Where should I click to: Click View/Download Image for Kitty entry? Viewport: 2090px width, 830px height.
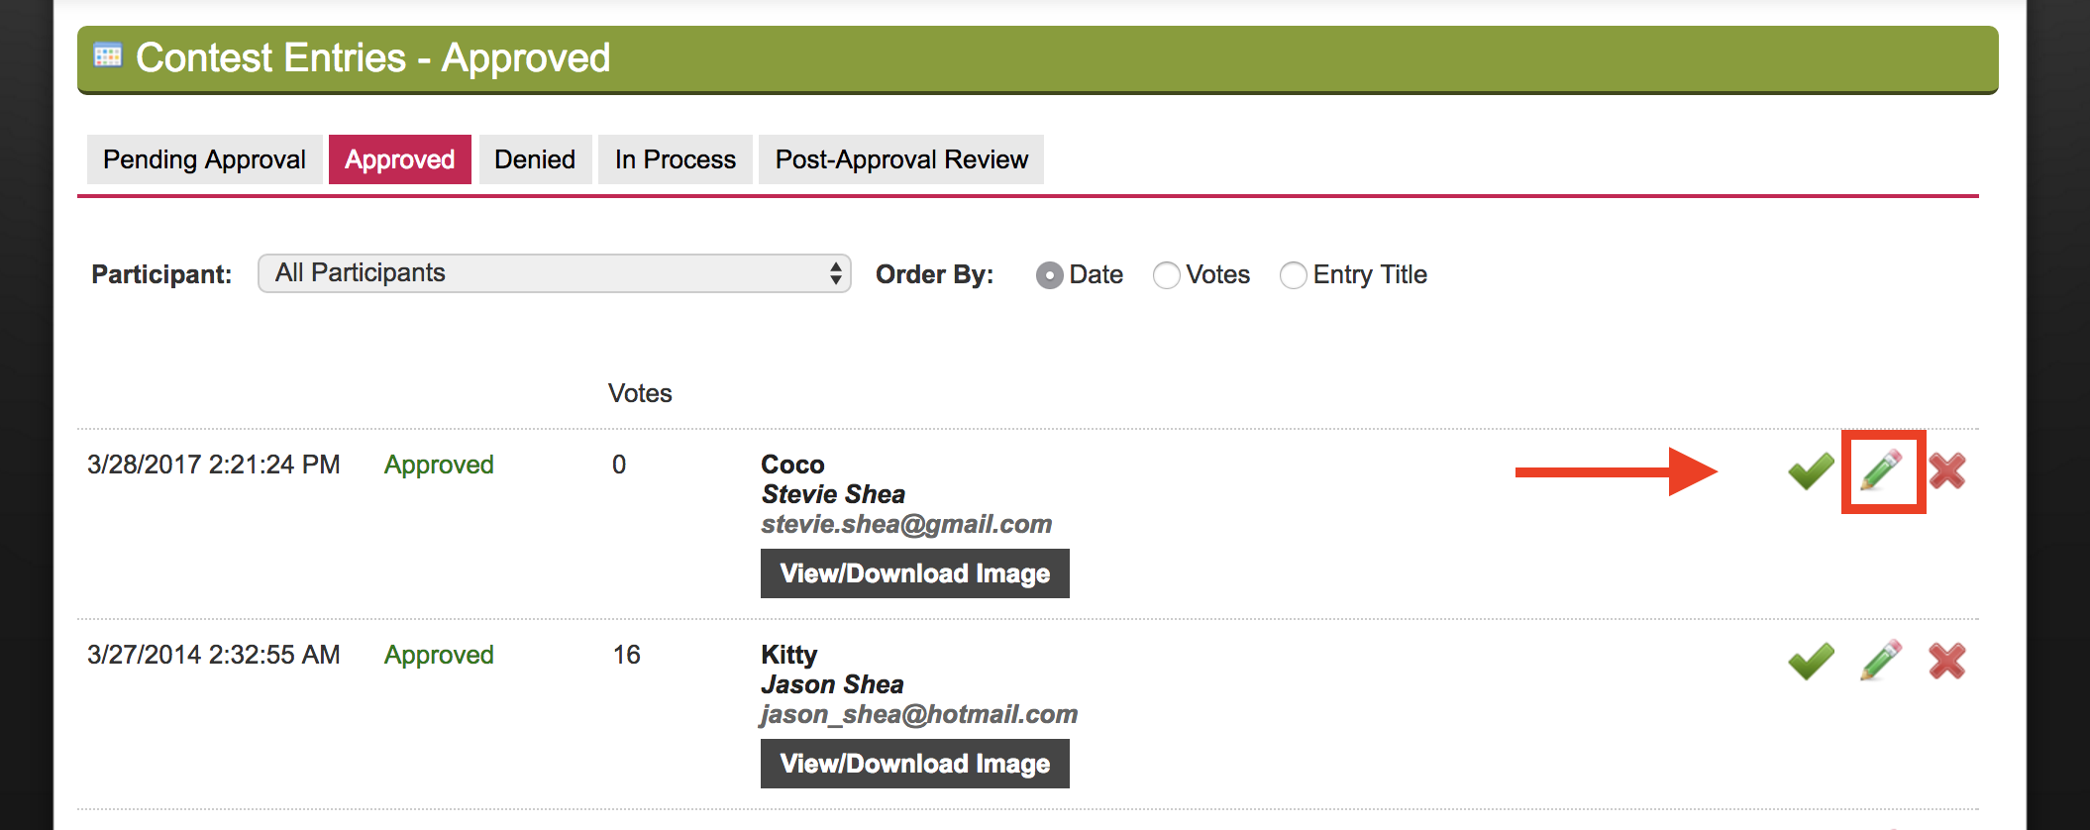pos(915,764)
